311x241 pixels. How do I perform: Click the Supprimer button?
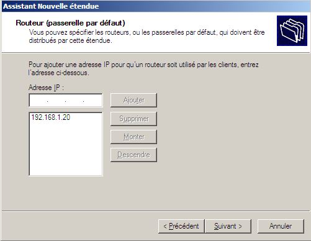tap(133, 119)
